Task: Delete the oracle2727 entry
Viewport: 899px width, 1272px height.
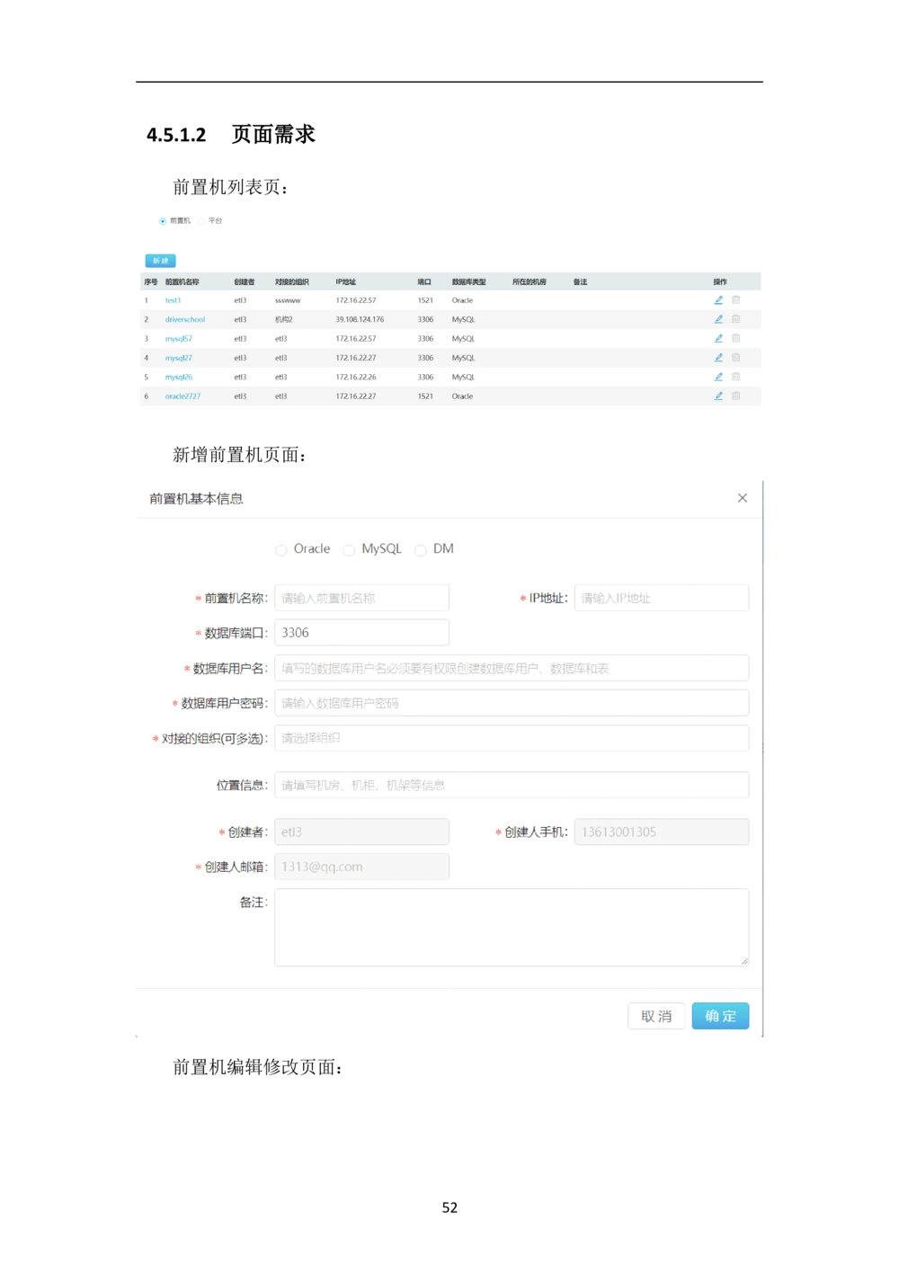Action: pyautogui.click(x=735, y=396)
